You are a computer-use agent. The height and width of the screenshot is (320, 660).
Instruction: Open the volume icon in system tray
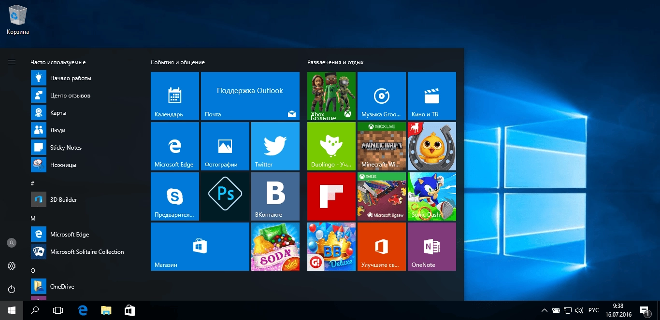pos(579,310)
